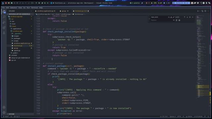Open the Search view in the activity bar
Image resolution: width=212 pixels, height=119 pixels.
4,17
